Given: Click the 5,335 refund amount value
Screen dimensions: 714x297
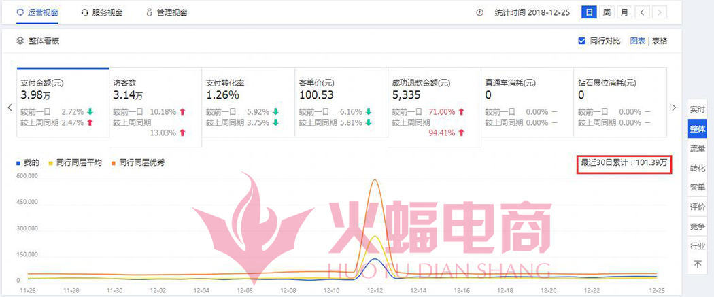Looking at the screenshot, I should [406, 96].
